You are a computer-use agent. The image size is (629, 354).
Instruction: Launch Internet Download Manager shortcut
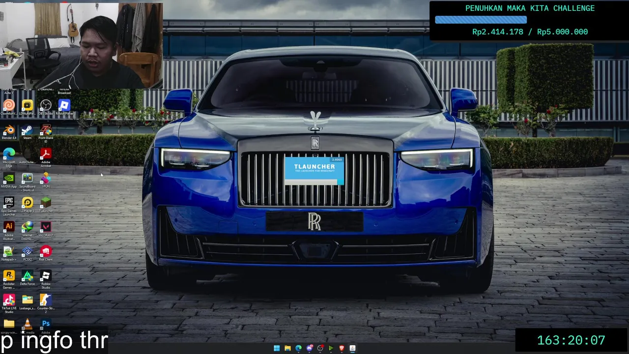pyautogui.click(x=28, y=229)
